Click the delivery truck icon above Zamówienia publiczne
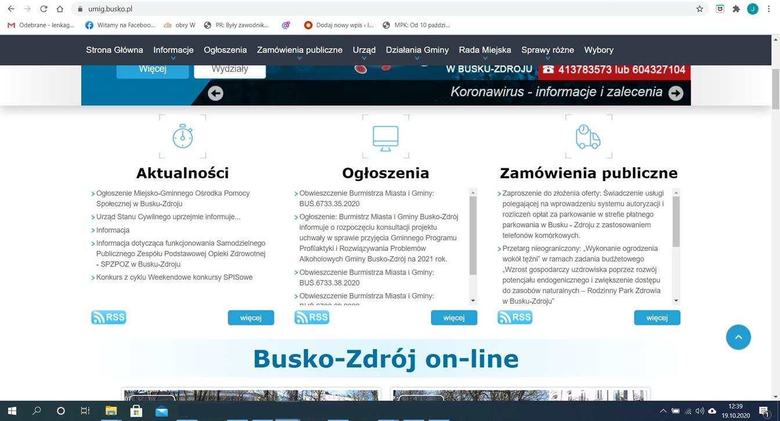This screenshot has height=421, width=780. tap(588, 137)
